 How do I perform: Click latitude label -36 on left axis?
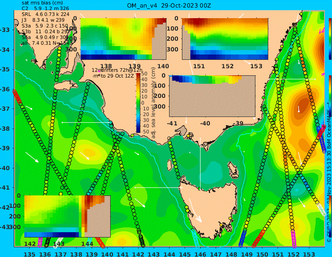pos(5,90)
